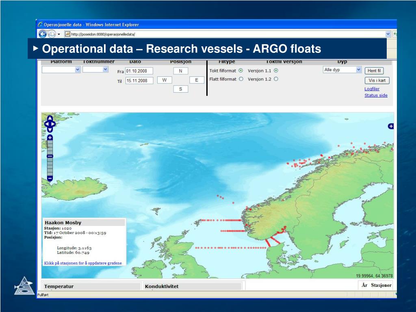Open the Platform dropdown
This screenshot has height=312, width=416.
pyautogui.click(x=61, y=69)
